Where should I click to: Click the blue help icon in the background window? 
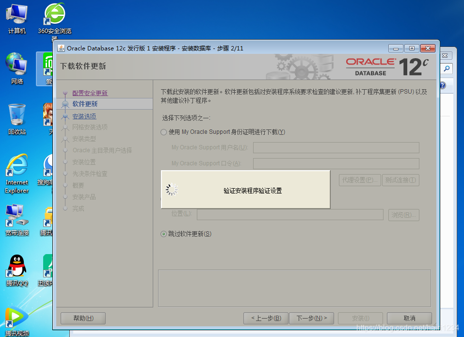pyautogui.click(x=442, y=85)
